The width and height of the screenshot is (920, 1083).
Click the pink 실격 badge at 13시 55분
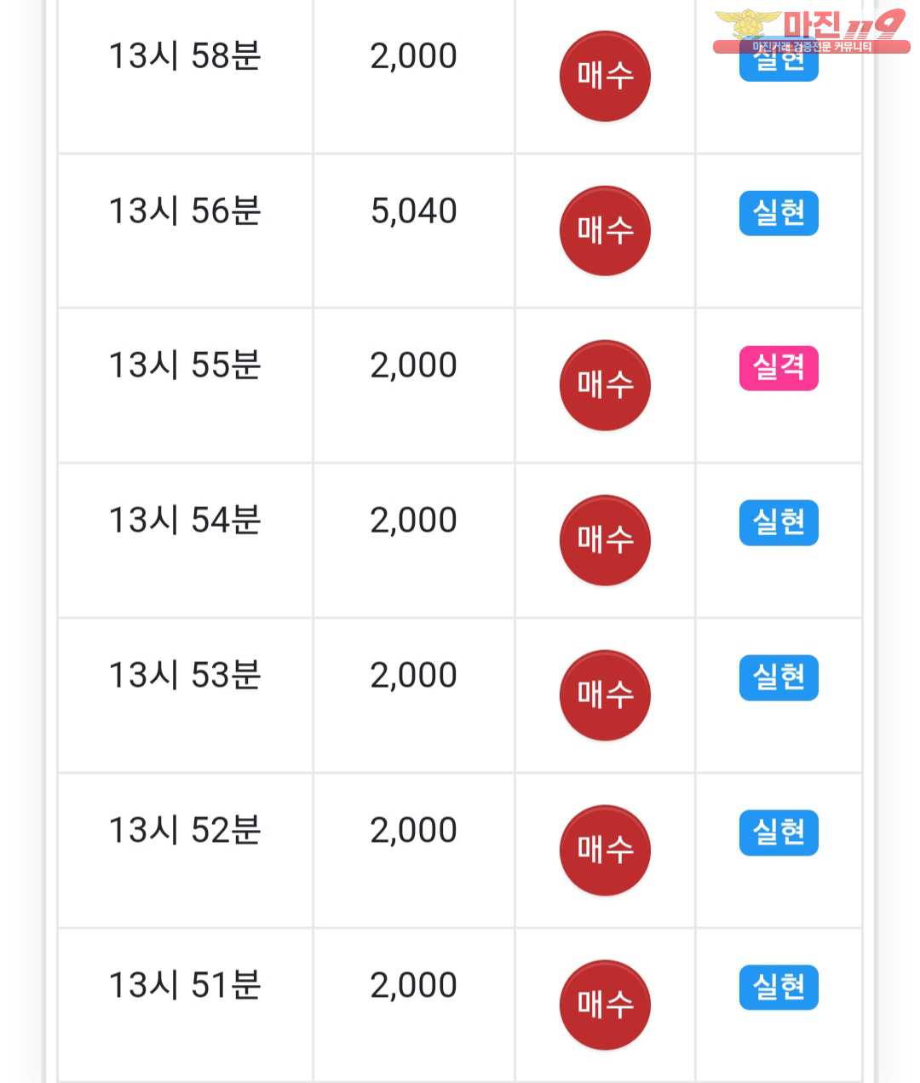tap(779, 368)
